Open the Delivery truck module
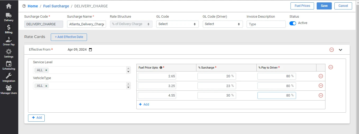 9,17
